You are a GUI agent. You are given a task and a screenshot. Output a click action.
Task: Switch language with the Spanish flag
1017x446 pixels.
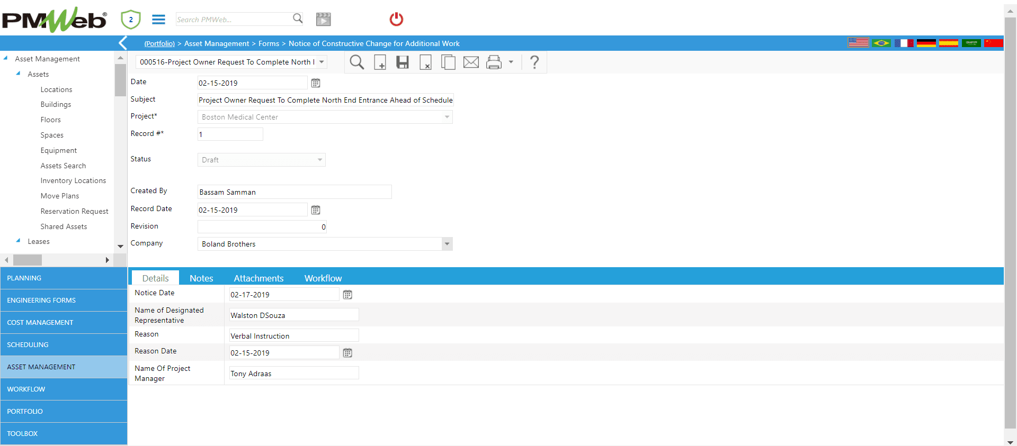coord(949,43)
